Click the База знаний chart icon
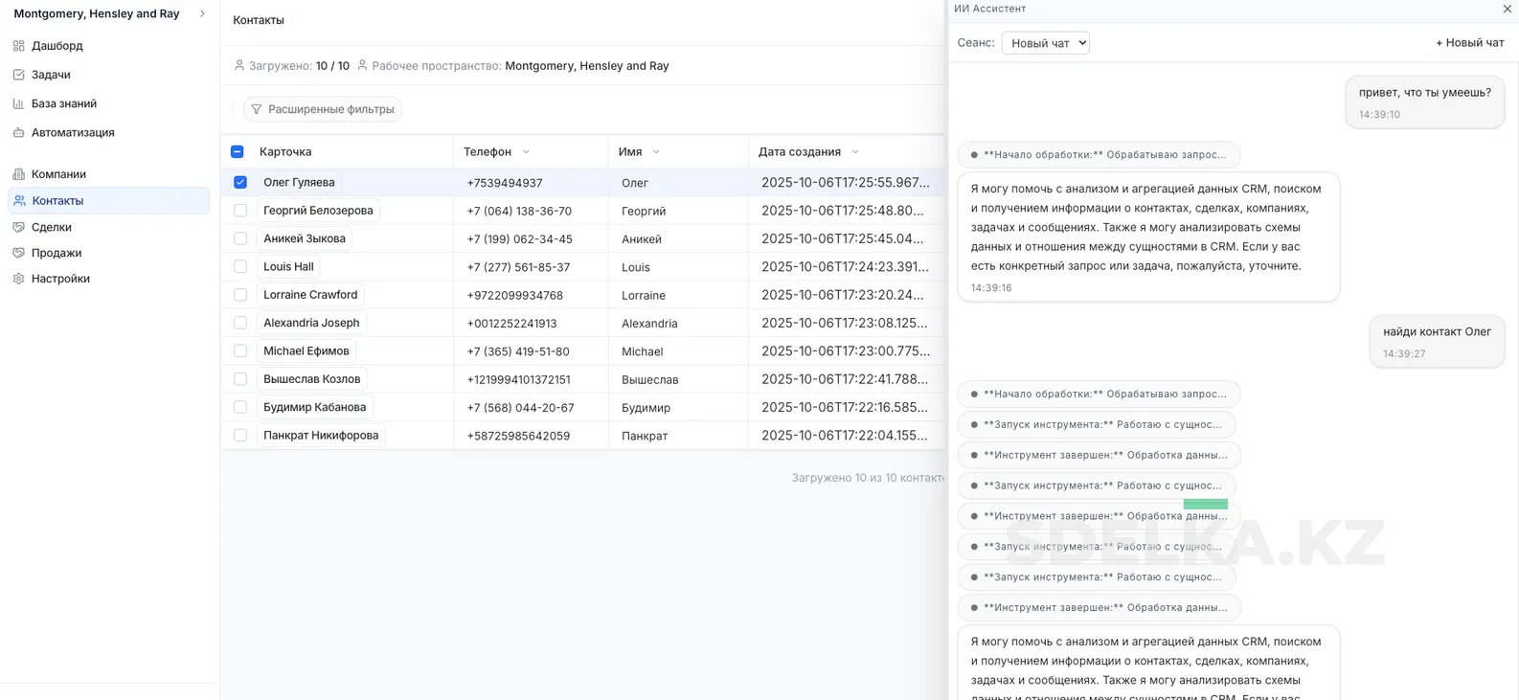The width and height of the screenshot is (1519, 700). (19, 103)
